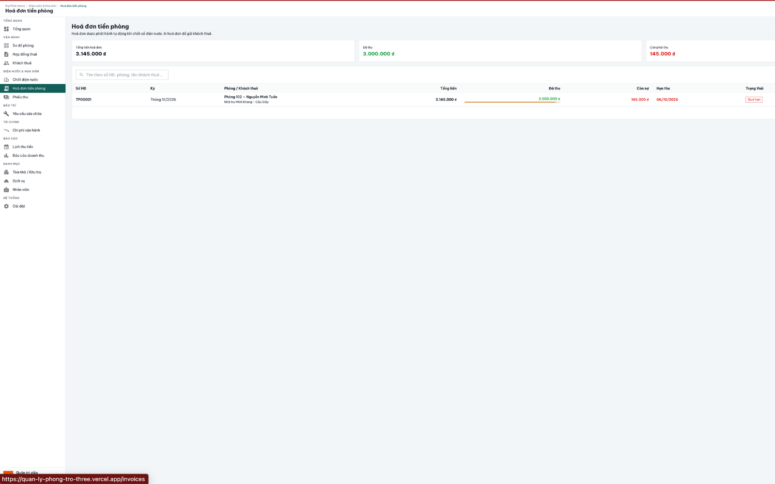Click the Yêu cầu sửa chữa wrench icon
The height and width of the screenshot is (484, 775).
pyautogui.click(x=6, y=114)
